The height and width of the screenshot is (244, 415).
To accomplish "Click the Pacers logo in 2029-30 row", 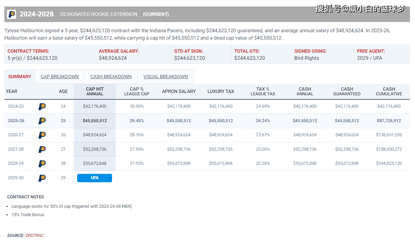I will pos(42,178).
